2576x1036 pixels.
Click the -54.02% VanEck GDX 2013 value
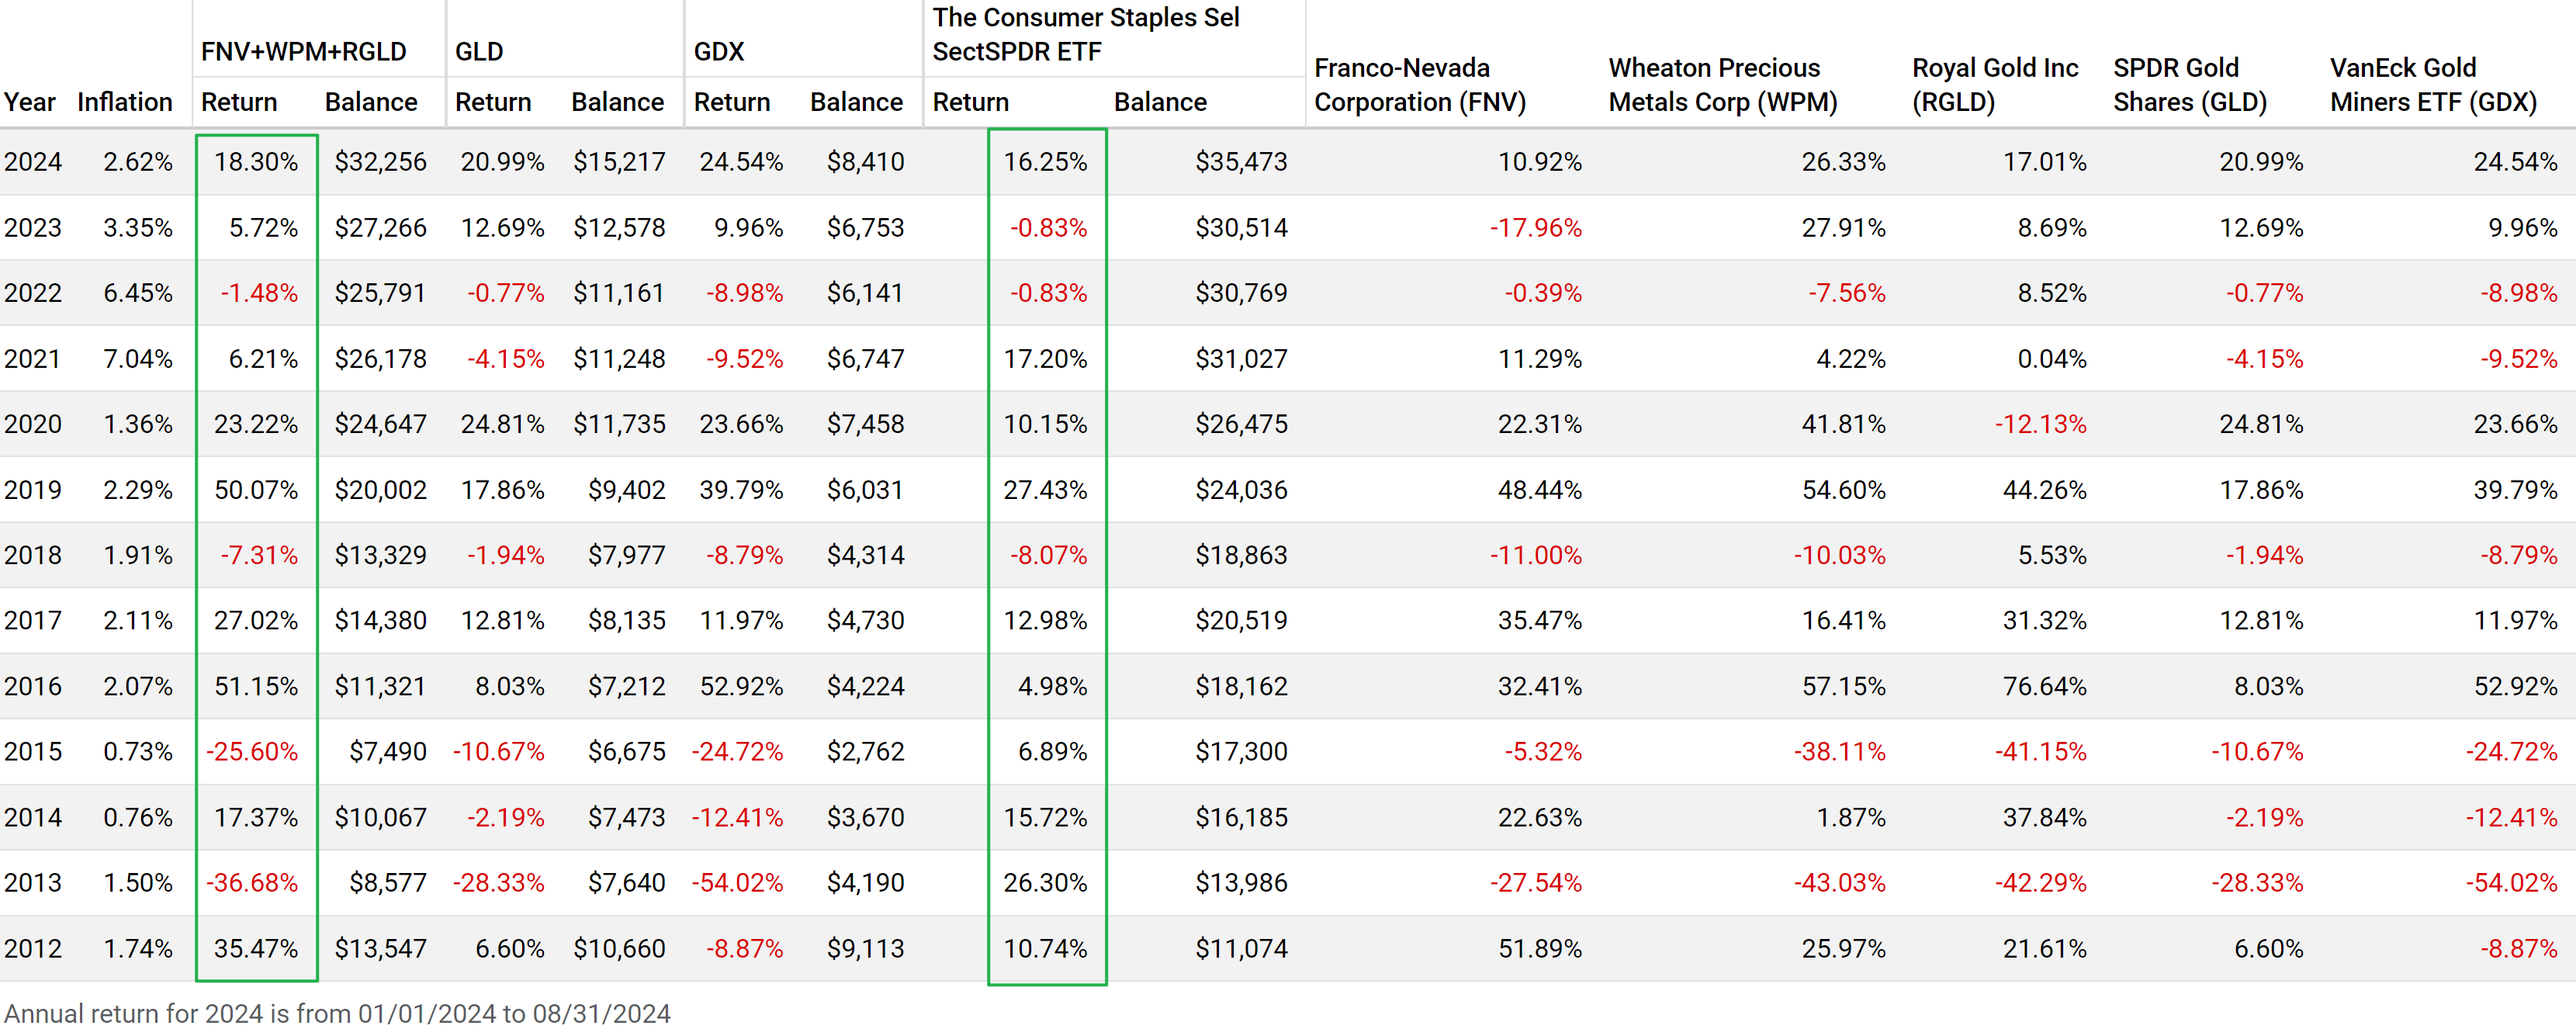tap(2510, 883)
